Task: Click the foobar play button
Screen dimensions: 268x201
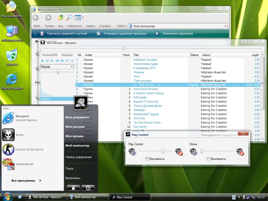Action: click(x=52, y=61)
